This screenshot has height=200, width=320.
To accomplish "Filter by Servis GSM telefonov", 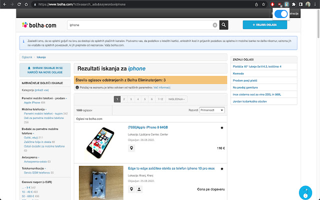I will (x=36, y=172).
